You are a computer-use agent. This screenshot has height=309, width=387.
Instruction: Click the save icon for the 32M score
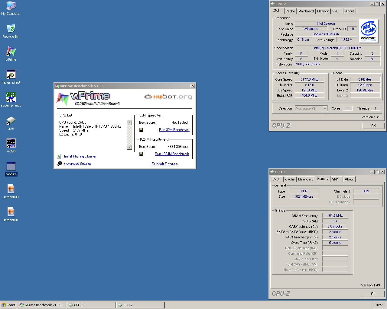pos(141,130)
